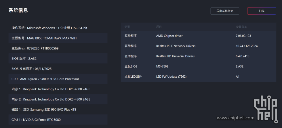The width and height of the screenshot is (282, 128).
Task: Click version 6.4.0.2413 cell
Action: coord(242,56)
